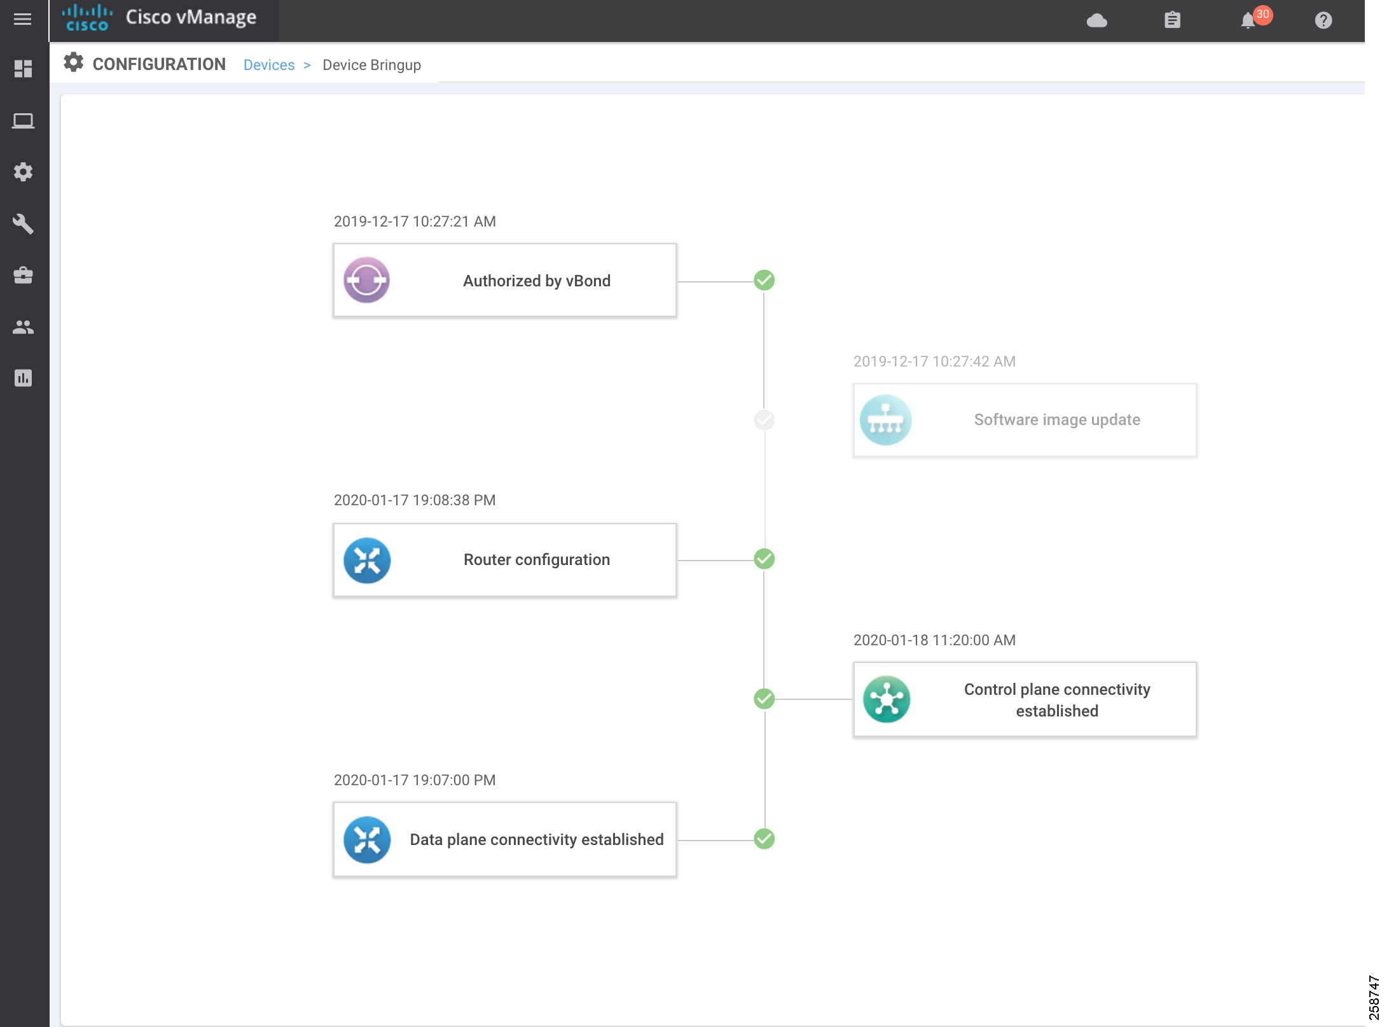Screen dimensions: 1389x1027
Task: Open the Analytics chart sidebar icon
Action: (x=24, y=378)
